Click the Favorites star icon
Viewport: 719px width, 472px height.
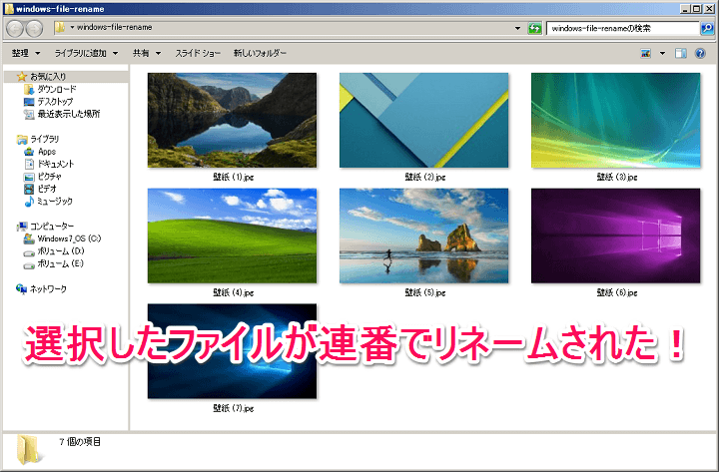(22, 76)
